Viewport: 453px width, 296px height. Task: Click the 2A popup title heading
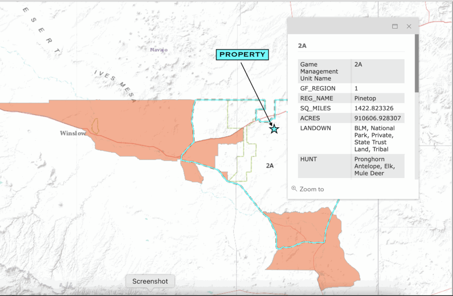302,46
